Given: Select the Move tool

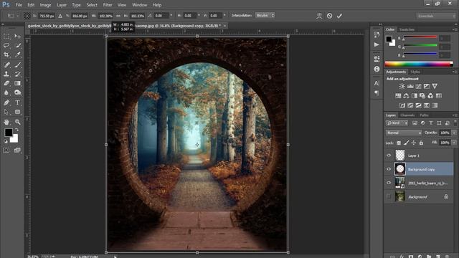Looking at the screenshot, I should click(17, 37).
